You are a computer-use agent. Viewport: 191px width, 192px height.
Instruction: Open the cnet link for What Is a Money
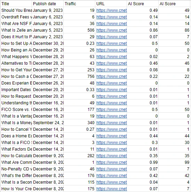point(111,122)
